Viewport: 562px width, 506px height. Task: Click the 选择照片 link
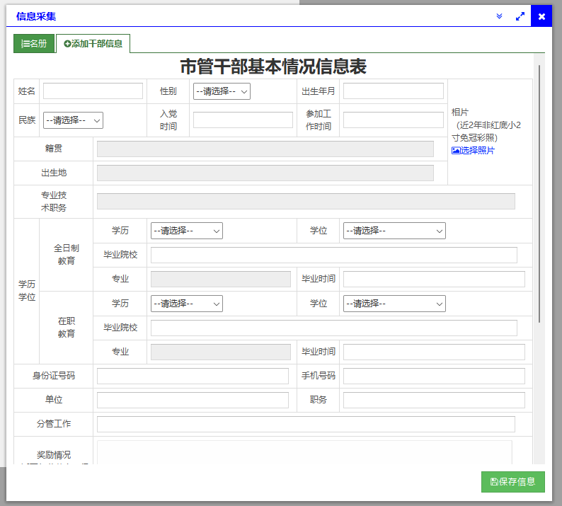[473, 151]
